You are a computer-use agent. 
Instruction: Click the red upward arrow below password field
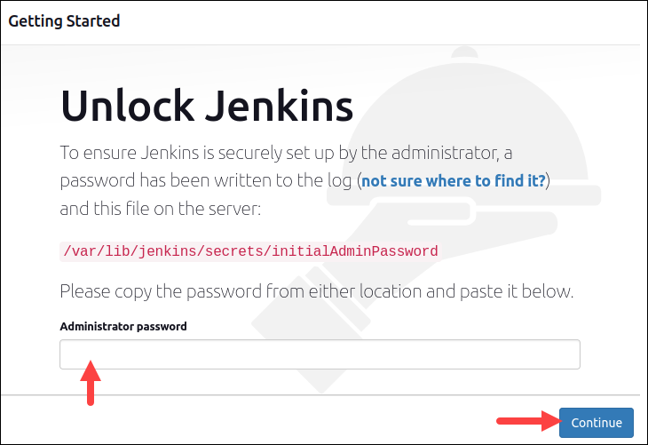[91, 380]
